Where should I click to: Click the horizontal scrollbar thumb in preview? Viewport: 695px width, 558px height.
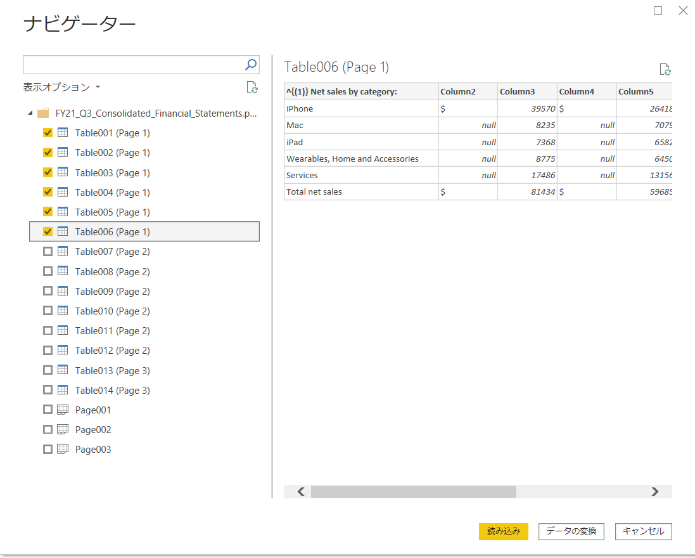414,491
